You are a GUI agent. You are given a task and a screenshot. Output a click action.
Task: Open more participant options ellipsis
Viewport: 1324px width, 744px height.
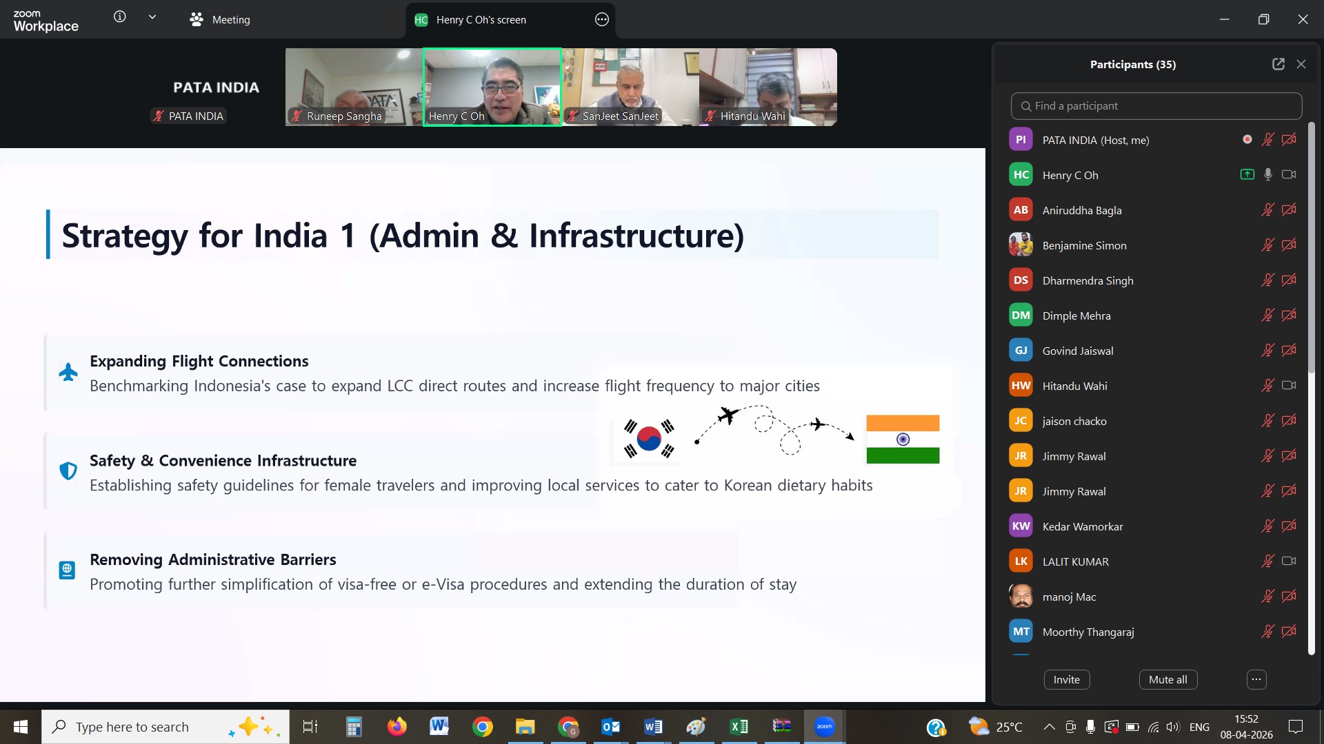[1255, 679]
